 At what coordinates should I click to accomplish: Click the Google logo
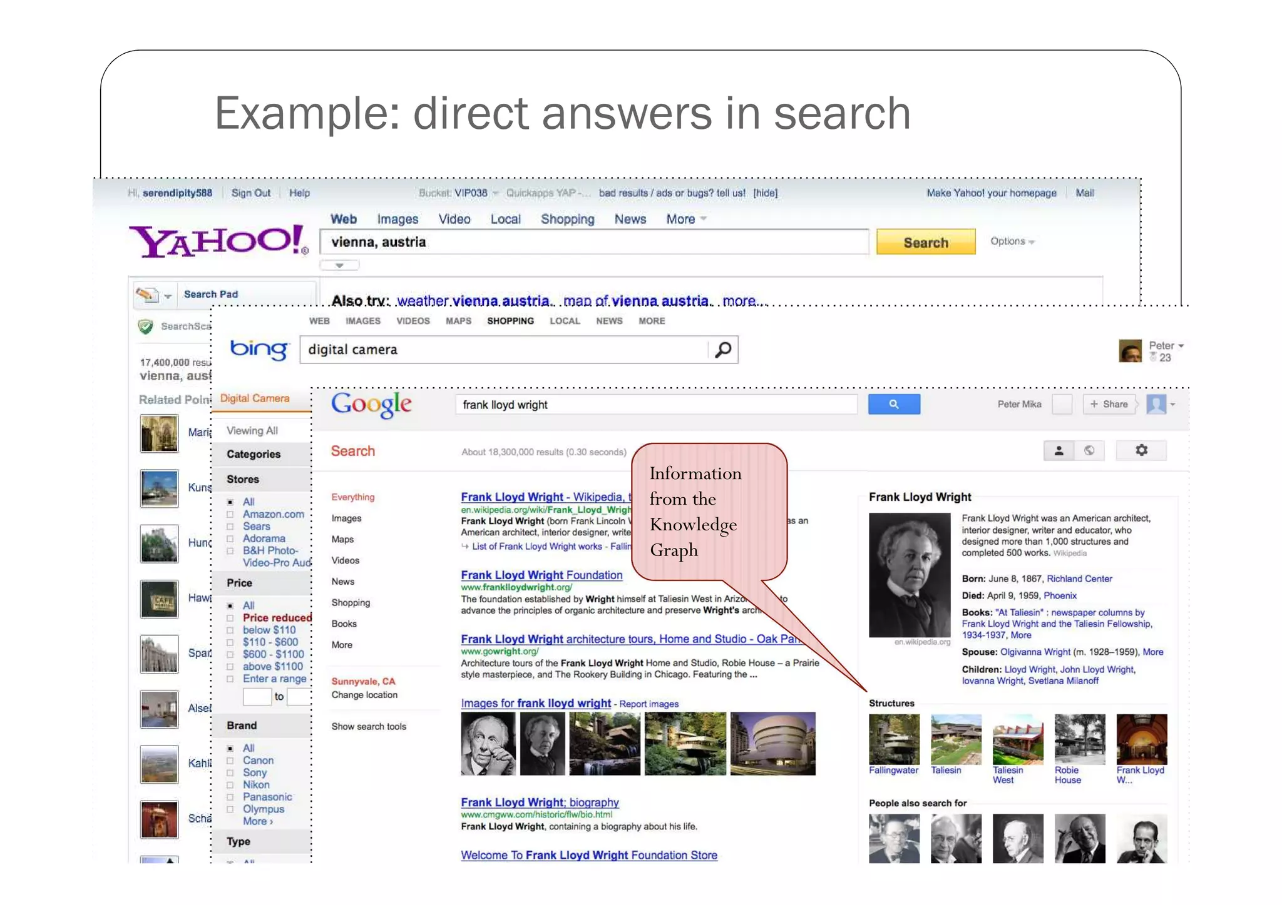pos(371,404)
